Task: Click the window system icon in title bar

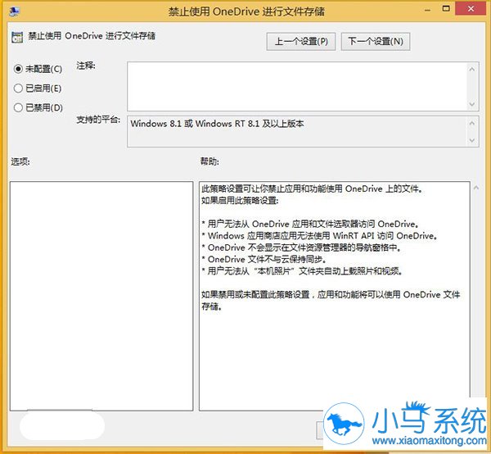Action: pyautogui.click(x=15, y=11)
